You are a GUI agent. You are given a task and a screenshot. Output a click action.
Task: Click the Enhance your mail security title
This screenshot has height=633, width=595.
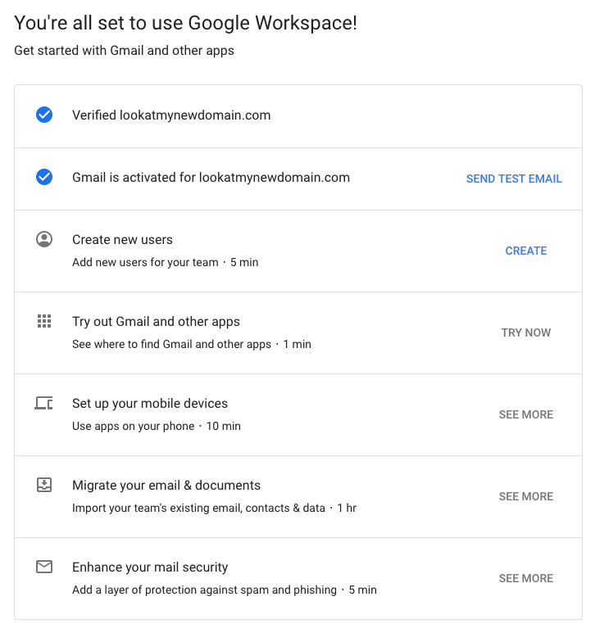[150, 567]
